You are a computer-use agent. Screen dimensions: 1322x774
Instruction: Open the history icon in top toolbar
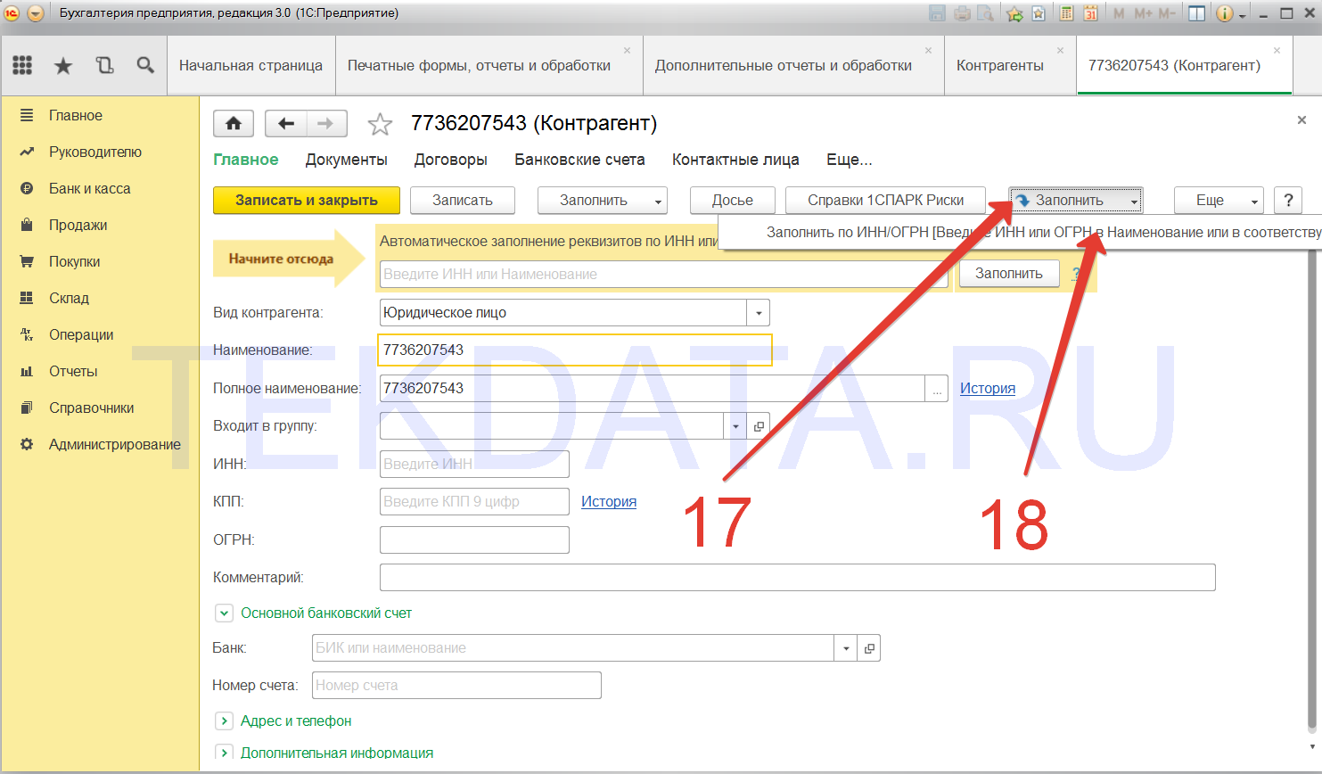[x=104, y=65]
